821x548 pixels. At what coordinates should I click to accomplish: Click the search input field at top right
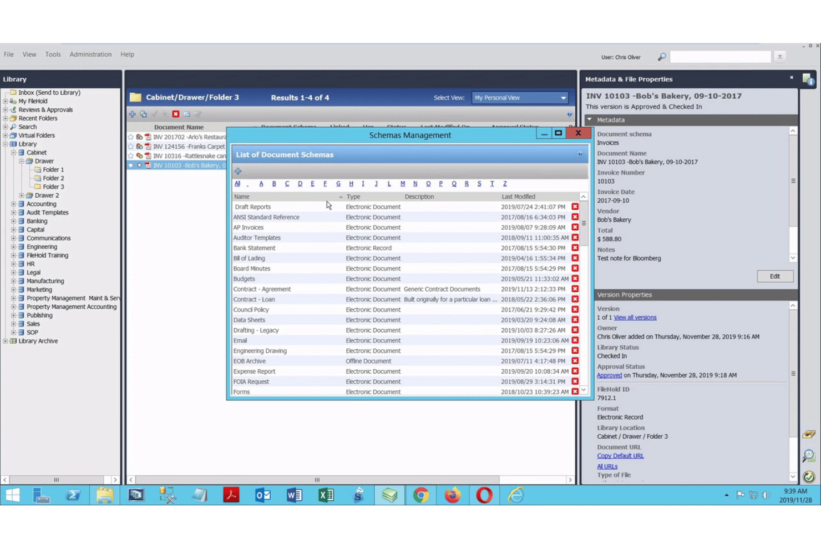(721, 57)
